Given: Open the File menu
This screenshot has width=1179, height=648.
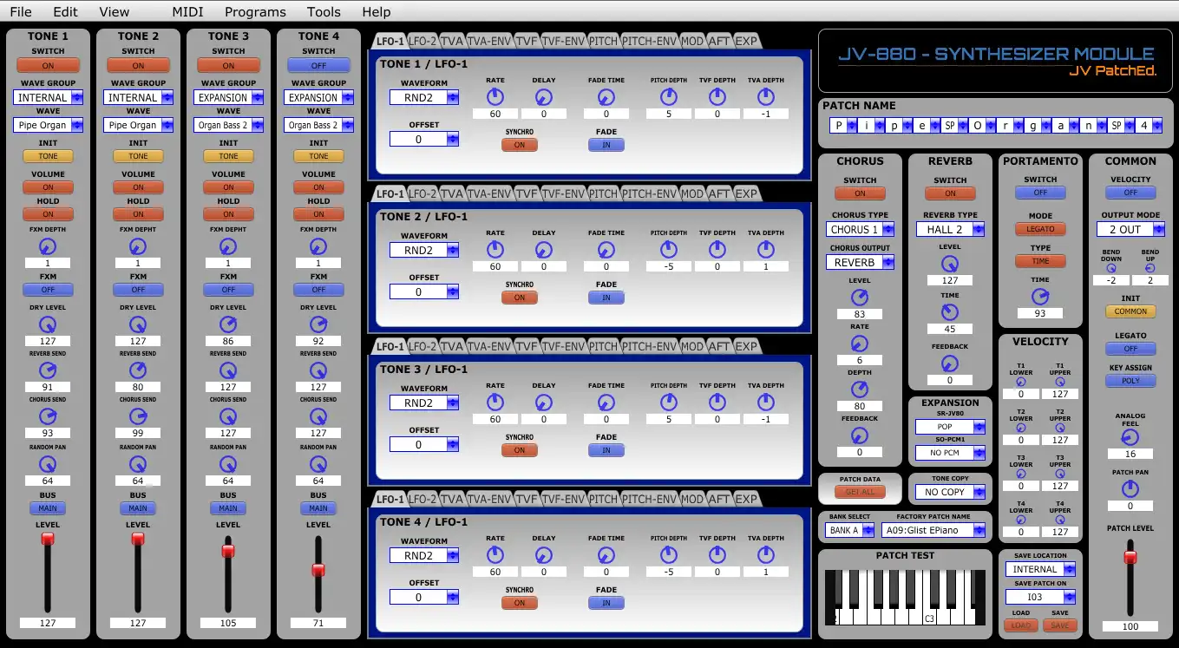Looking at the screenshot, I should [x=21, y=12].
